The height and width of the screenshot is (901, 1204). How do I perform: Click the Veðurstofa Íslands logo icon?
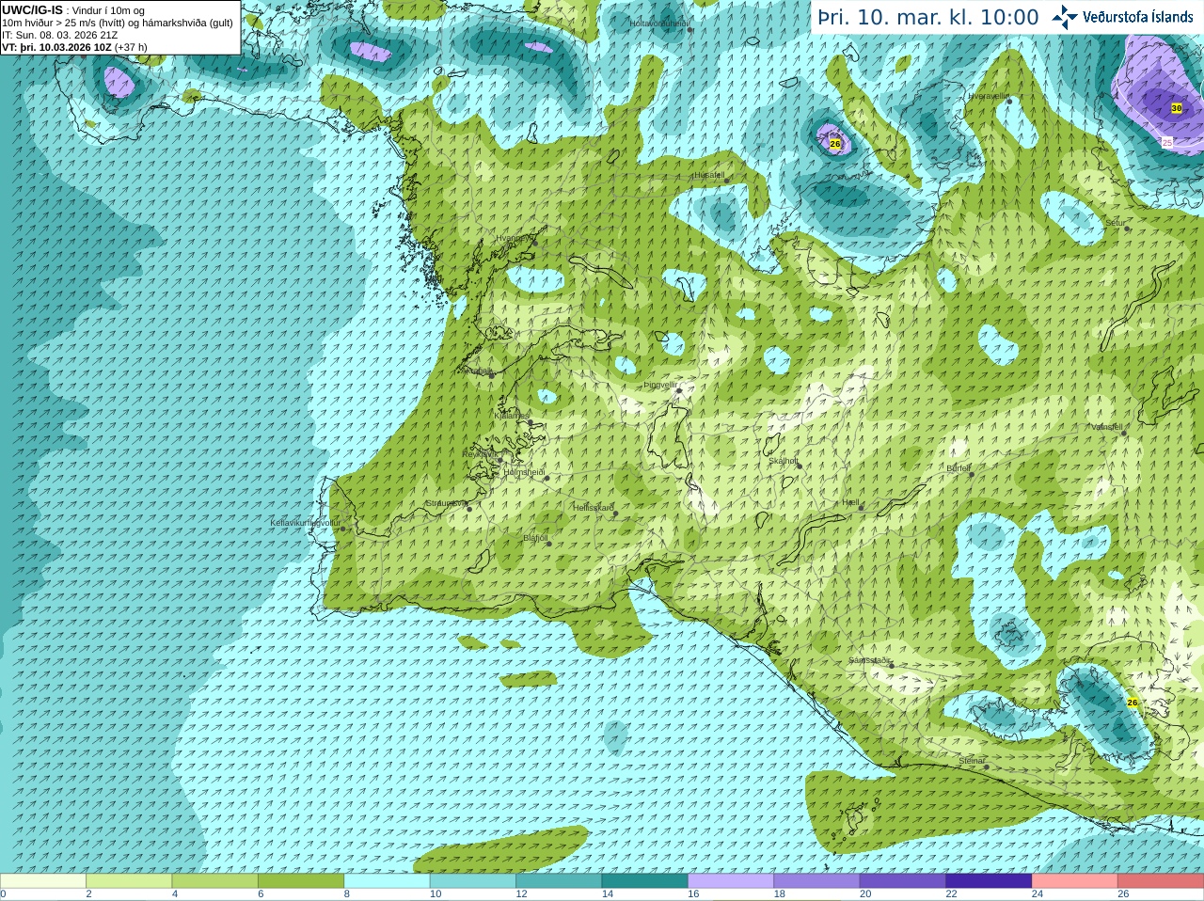[1065, 17]
